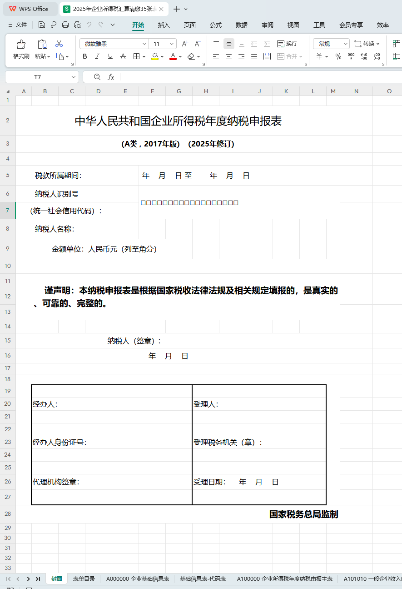The image size is (402, 589).
Task: Switch to the Review (审阅) ribbon tab
Action: click(x=268, y=25)
